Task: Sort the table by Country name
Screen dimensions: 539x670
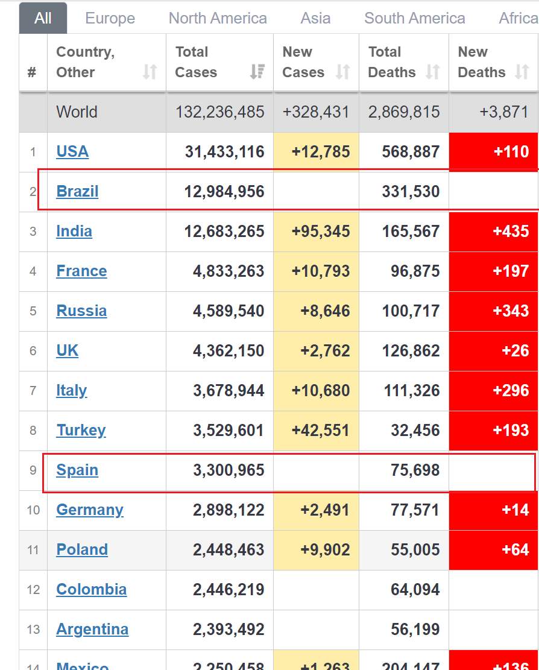Action: click(x=150, y=71)
